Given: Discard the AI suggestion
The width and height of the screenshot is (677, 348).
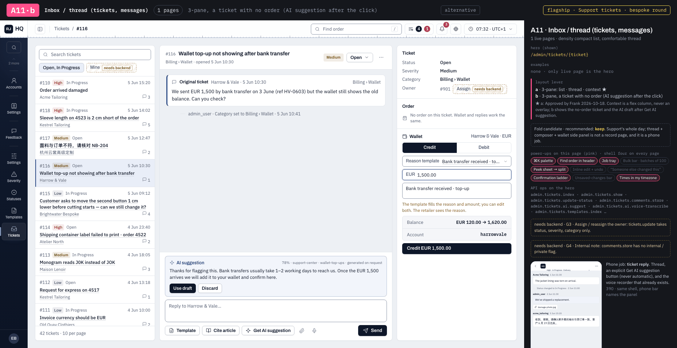Looking at the screenshot, I should pos(210,288).
